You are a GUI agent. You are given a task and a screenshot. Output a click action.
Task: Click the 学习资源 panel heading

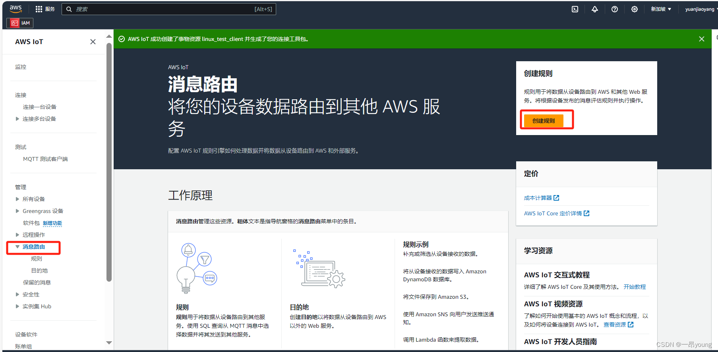pyautogui.click(x=538, y=251)
